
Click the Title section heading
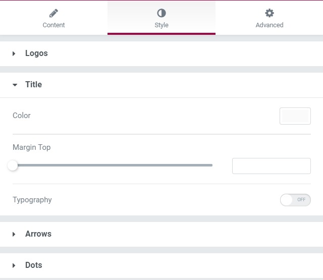[34, 85]
